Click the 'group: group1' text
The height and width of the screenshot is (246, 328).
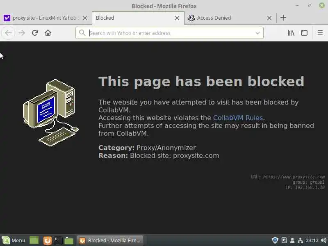[x=309, y=182]
